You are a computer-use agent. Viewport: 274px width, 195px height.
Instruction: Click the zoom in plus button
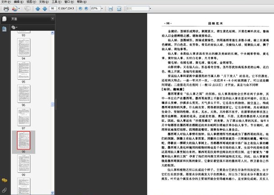87,8
